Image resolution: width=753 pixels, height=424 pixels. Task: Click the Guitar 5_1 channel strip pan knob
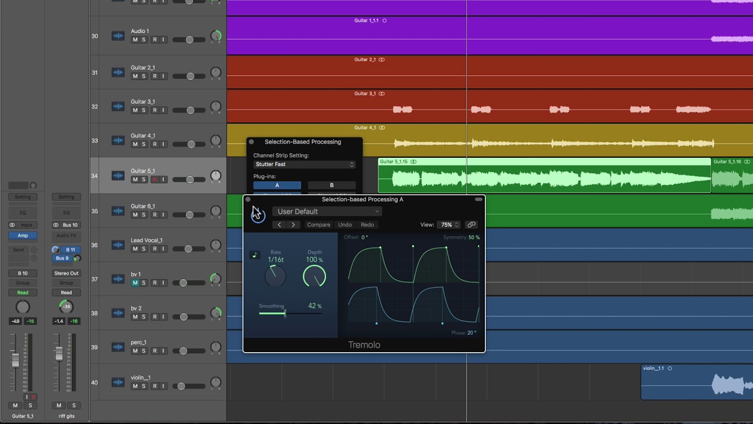(x=22, y=307)
